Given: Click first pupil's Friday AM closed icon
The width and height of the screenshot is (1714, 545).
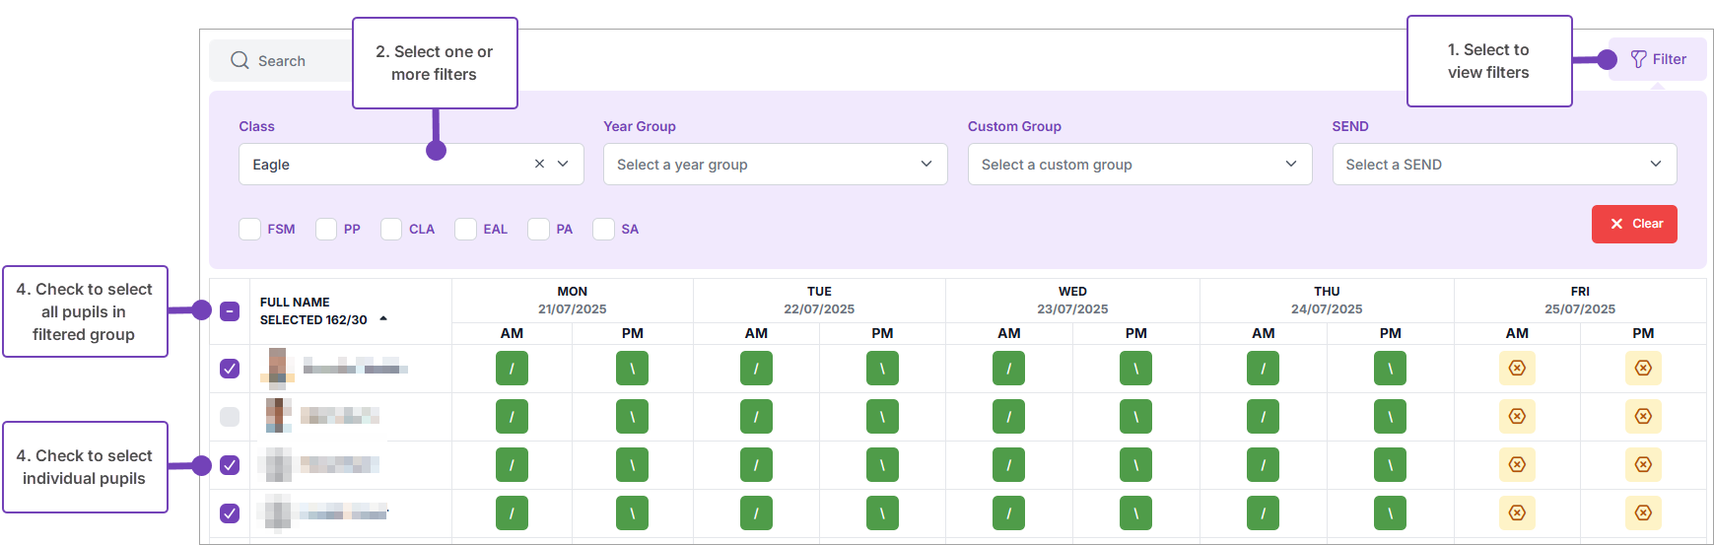Looking at the screenshot, I should pyautogui.click(x=1517, y=369).
